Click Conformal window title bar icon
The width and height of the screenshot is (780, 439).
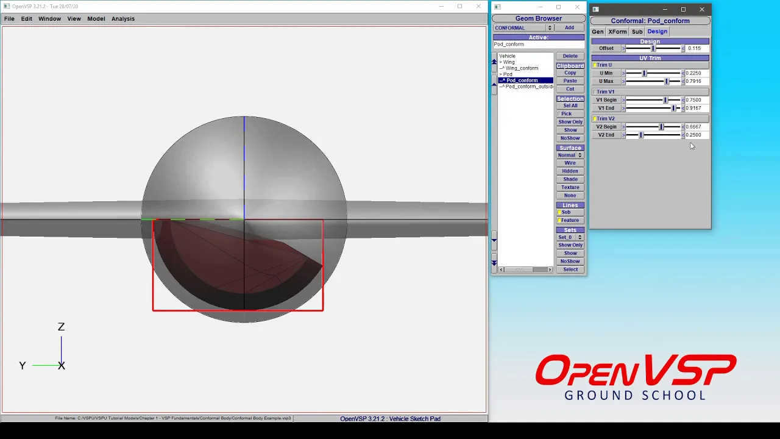[595, 9]
